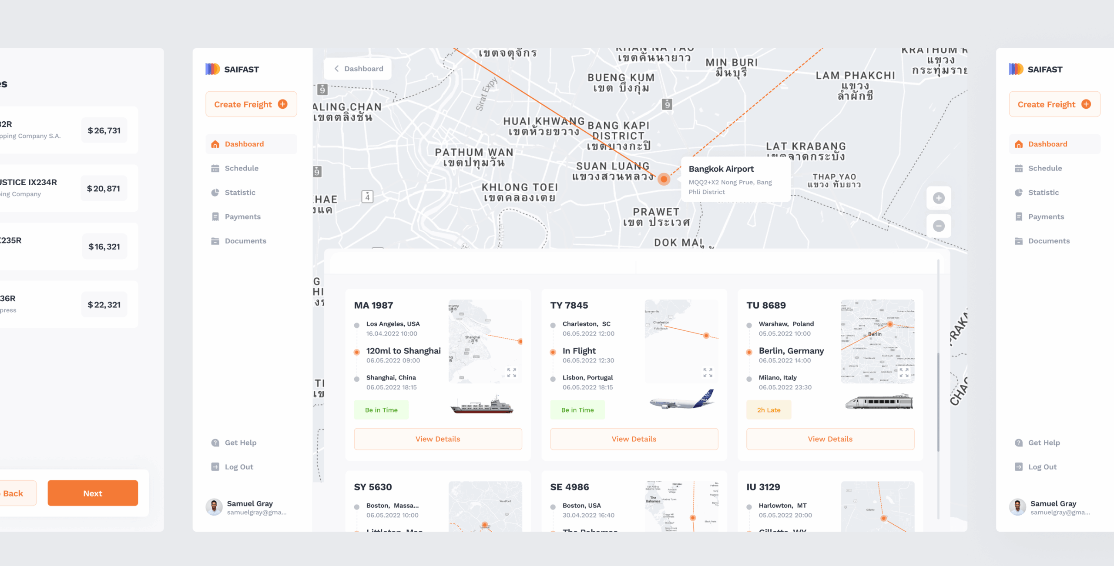Expand the mini map on TY 7845 card
Screen dimensions: 1114x566
click(x=707, y=372)
